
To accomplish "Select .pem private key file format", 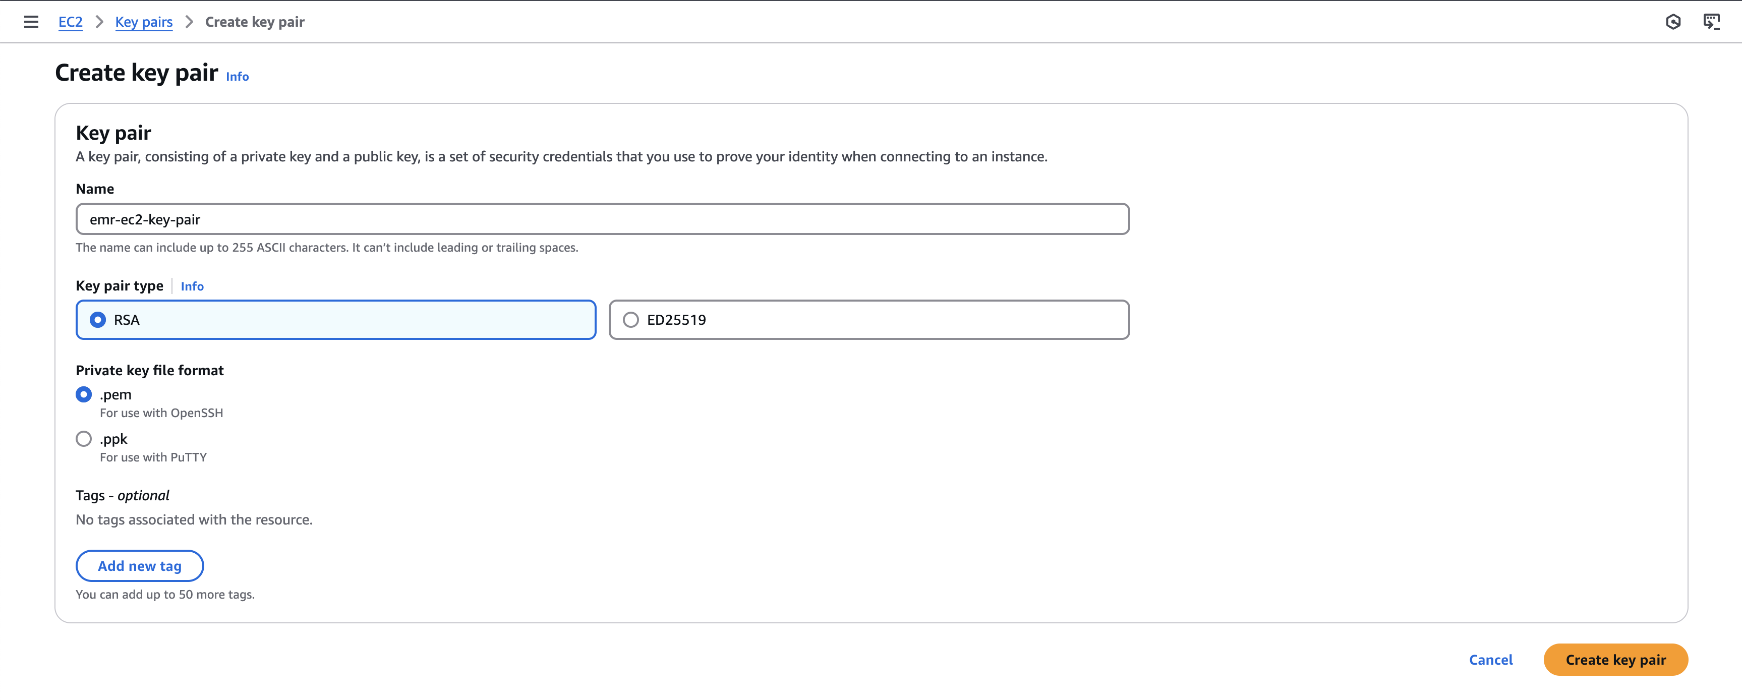I will pos(83,393).
